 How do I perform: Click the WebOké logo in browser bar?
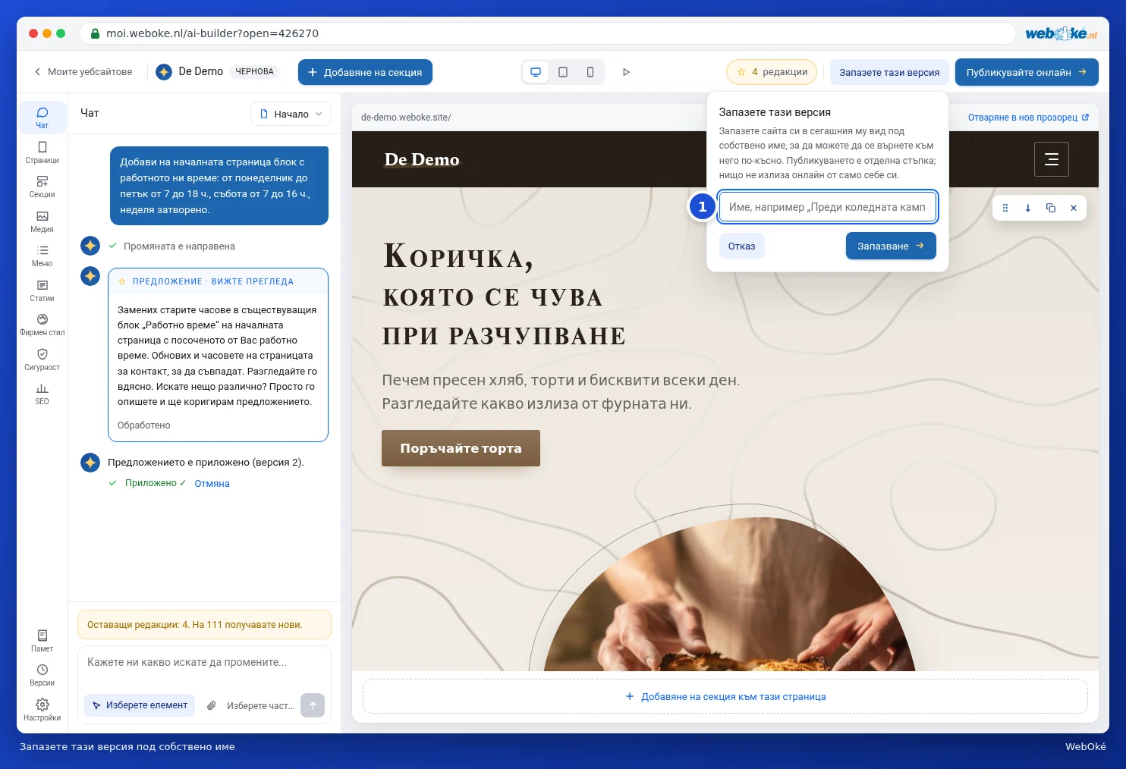[x=1060, y=33]
